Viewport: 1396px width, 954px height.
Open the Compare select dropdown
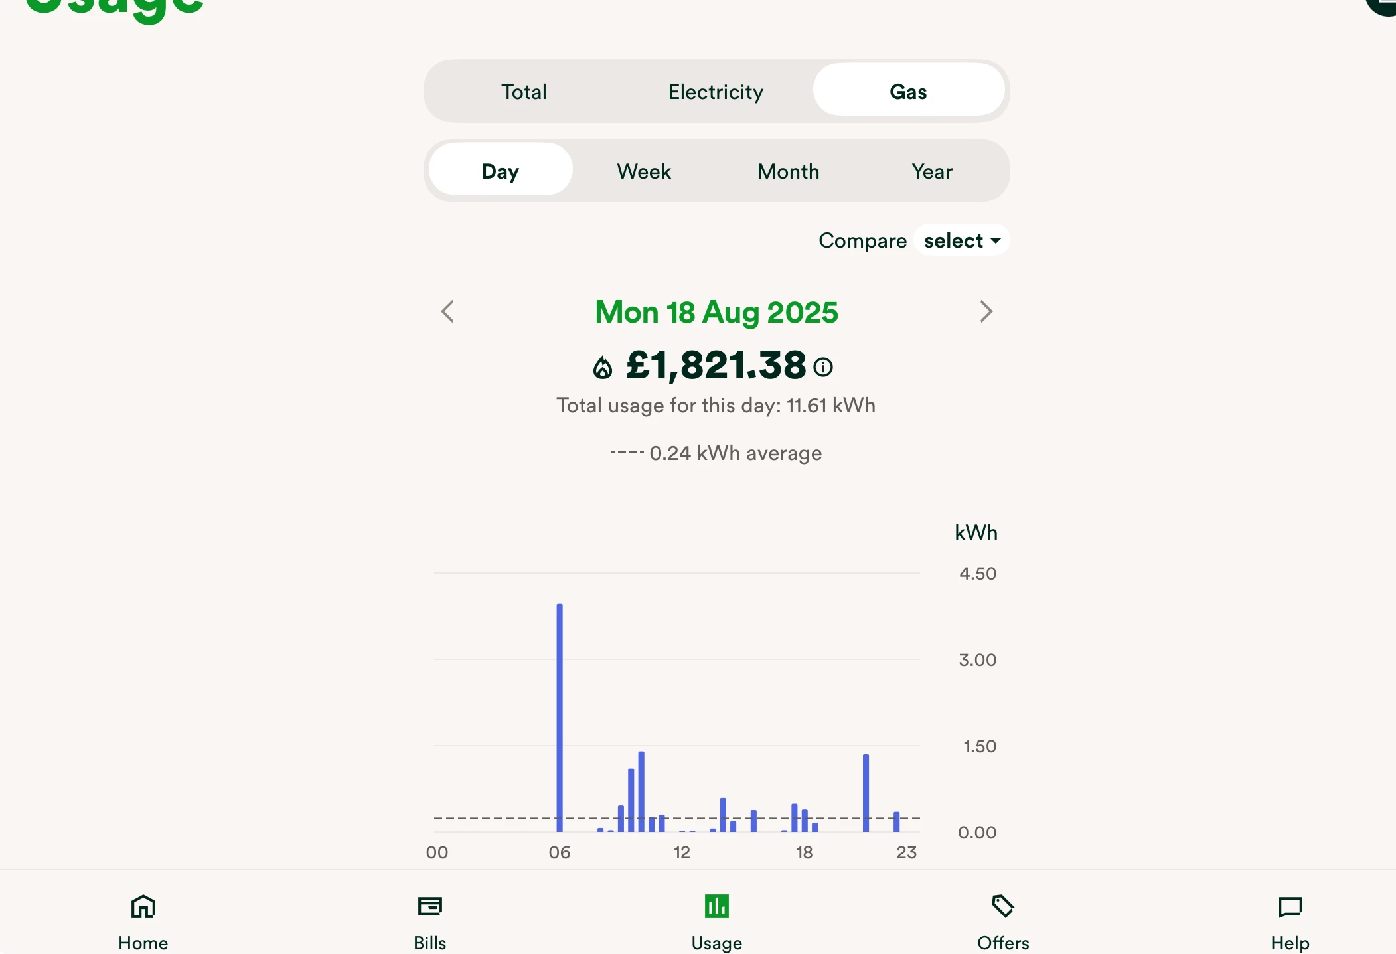coord(954,240)
